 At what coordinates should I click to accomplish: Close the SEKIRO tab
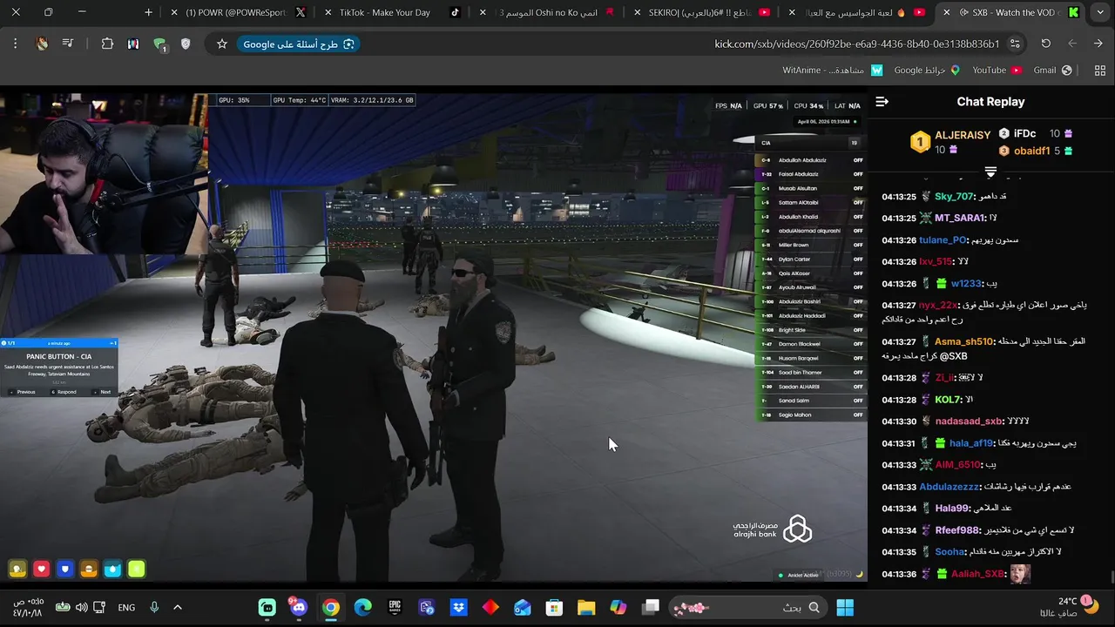[x=637, y=12]
